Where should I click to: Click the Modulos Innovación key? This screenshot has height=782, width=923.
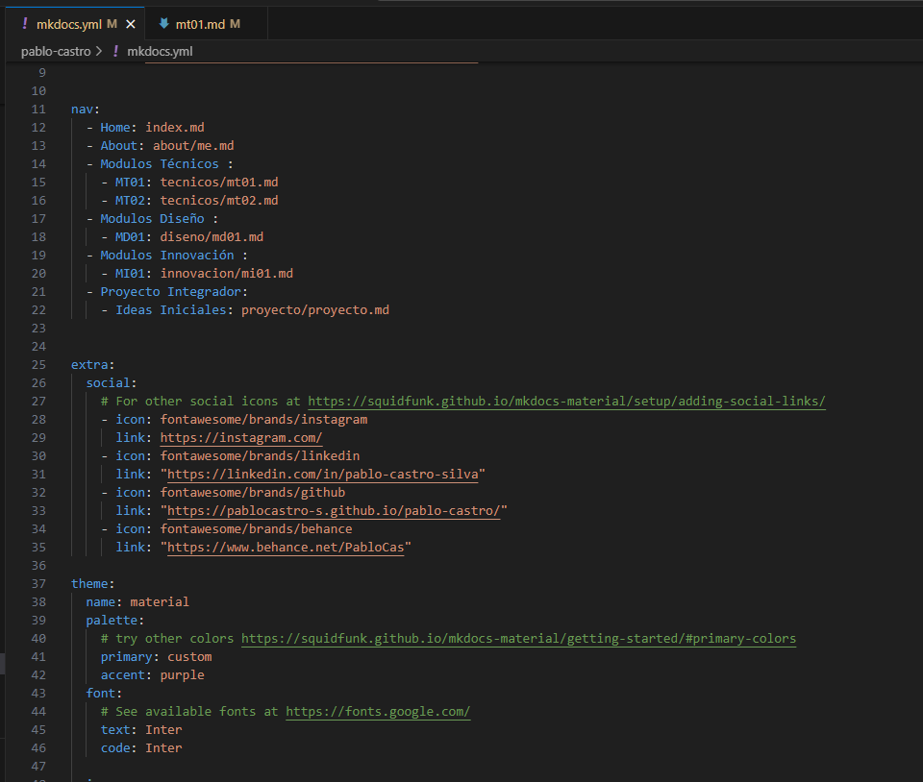[167, 256]
